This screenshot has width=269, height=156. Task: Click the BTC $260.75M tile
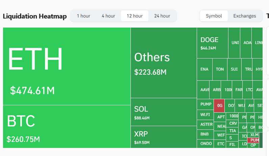click(x=67, y=127)
